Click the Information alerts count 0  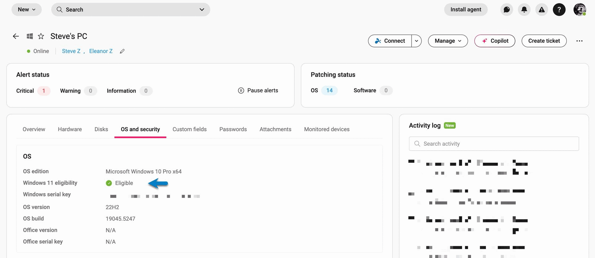pyautogui.click(x=146, y=91)
